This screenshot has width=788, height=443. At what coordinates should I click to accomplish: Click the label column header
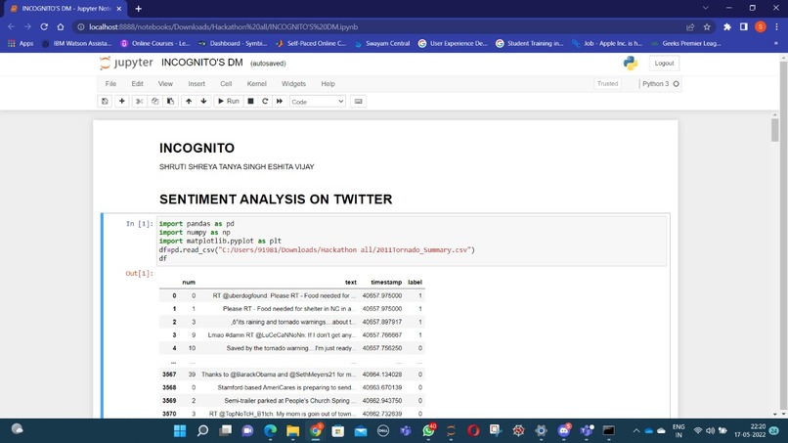[x=415, y=283]
